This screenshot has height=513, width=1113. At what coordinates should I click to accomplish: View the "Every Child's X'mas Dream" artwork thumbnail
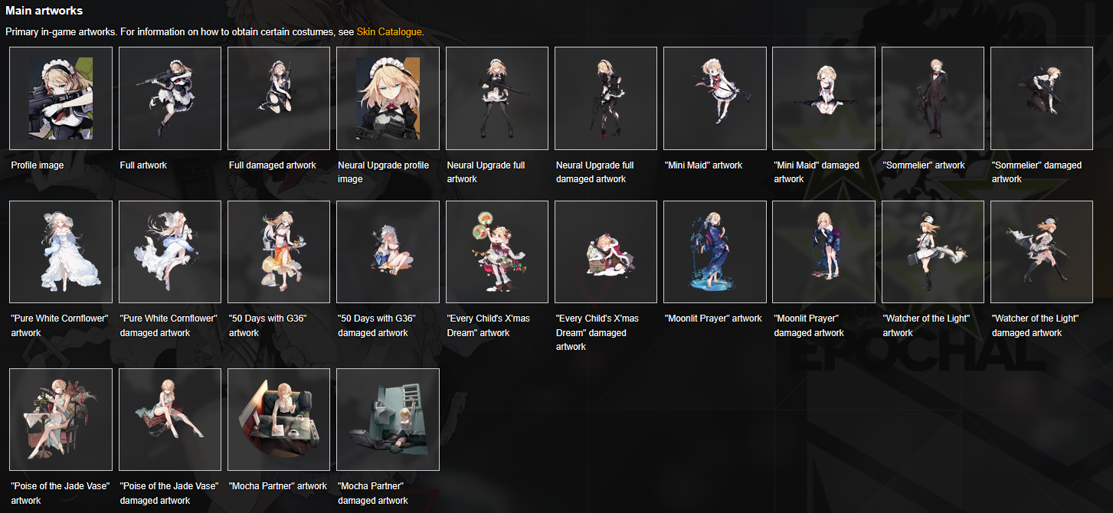tap(497, 252)
